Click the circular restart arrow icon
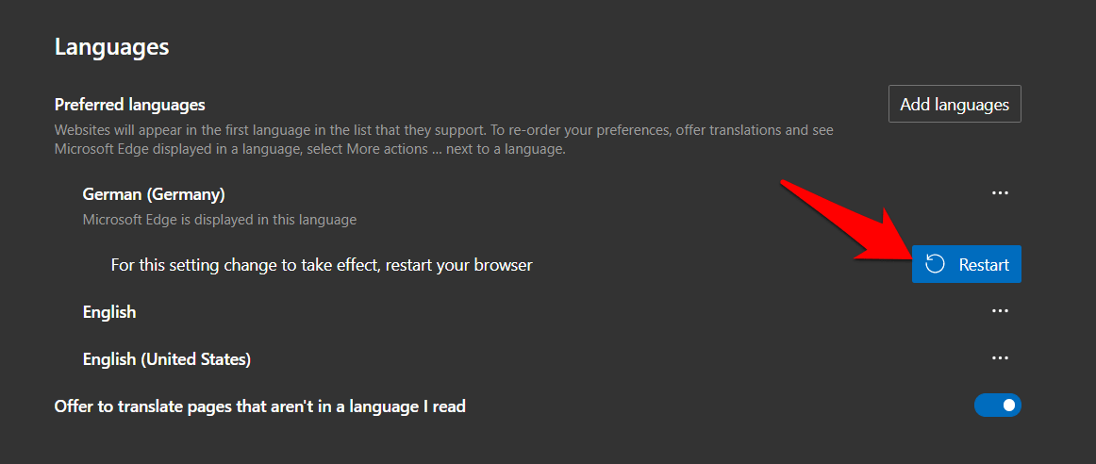 coord(935,264)
